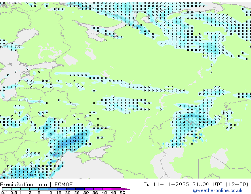Pick the 10–15 mm legend swatch
This screenshot has width=251, height=194.
[53, 189]
